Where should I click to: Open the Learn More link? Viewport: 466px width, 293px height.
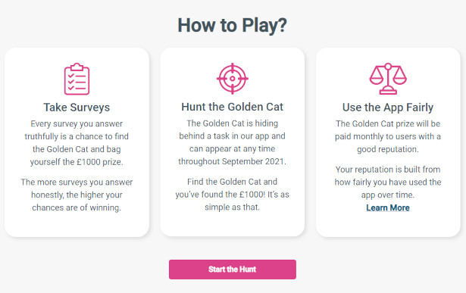388,207
